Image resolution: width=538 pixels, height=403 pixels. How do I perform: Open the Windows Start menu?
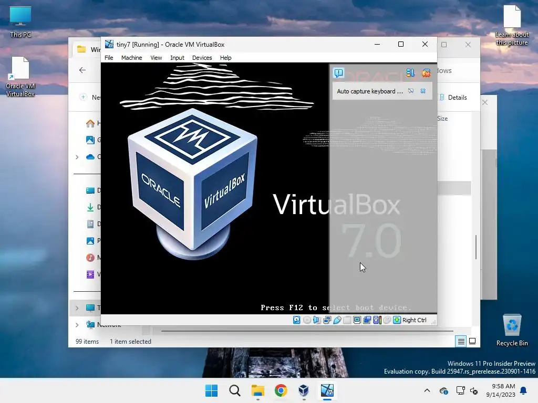(211, 390)
